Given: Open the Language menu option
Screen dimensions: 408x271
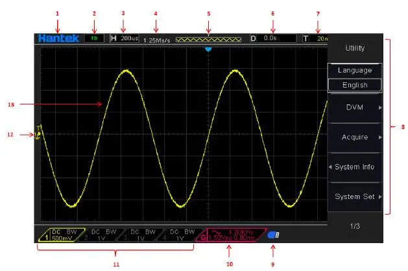Looking at the screenshot, I should pyautogui.click(x=355, y=70).
